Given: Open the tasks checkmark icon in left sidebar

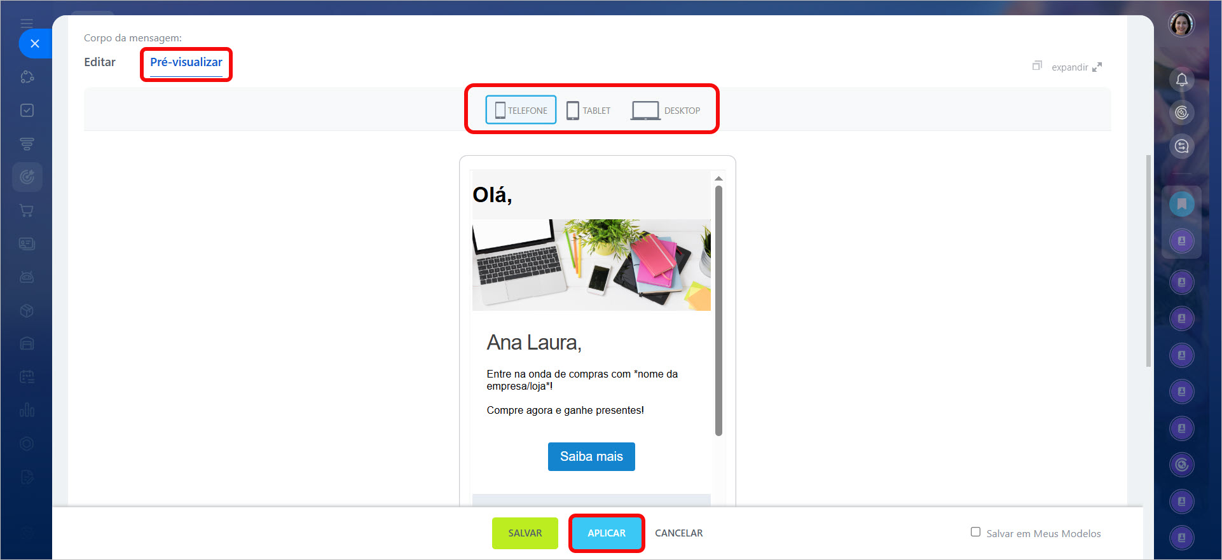Looking at the screenshot, I should tap(27, 111).
